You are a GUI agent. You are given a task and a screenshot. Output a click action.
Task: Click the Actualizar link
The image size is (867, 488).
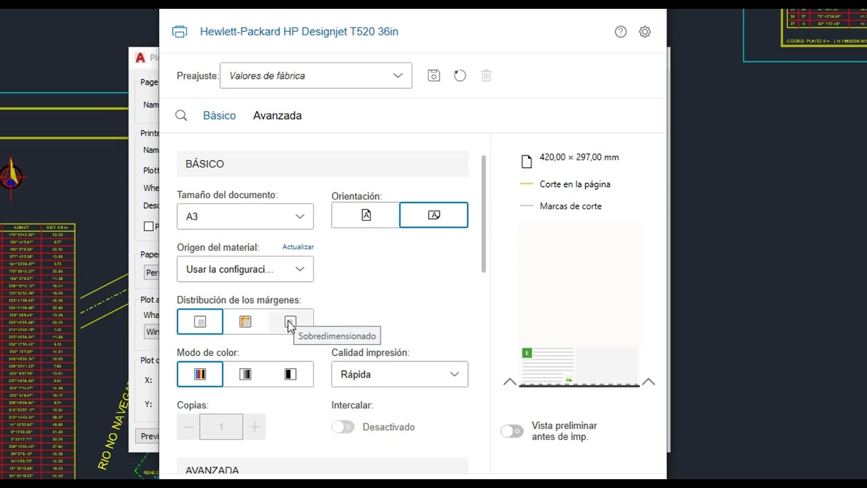click(x=298, y=247)
